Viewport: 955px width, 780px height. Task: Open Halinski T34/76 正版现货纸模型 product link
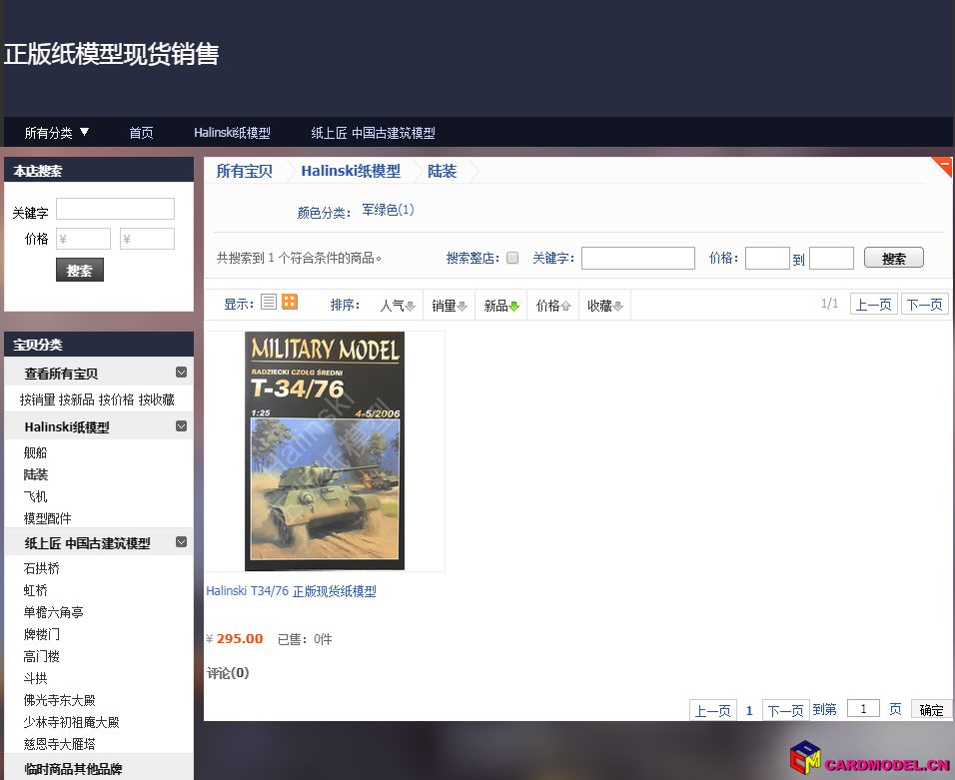[x=291, y=591]
